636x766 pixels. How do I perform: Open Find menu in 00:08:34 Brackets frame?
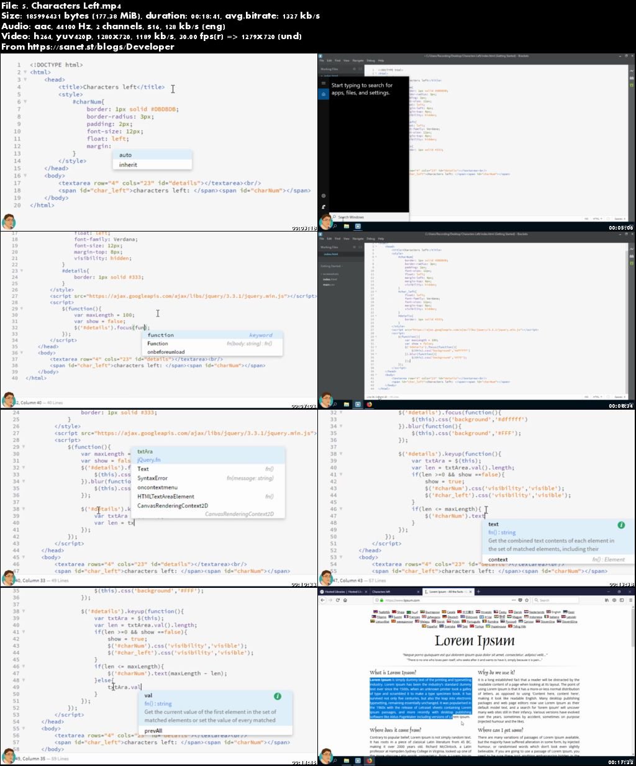point(337,238)
